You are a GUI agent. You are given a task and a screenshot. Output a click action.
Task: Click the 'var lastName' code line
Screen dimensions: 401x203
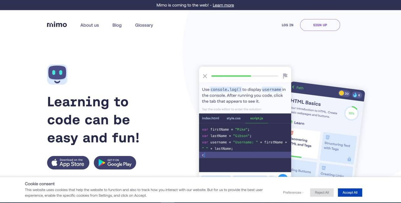[x=227, y=136]
